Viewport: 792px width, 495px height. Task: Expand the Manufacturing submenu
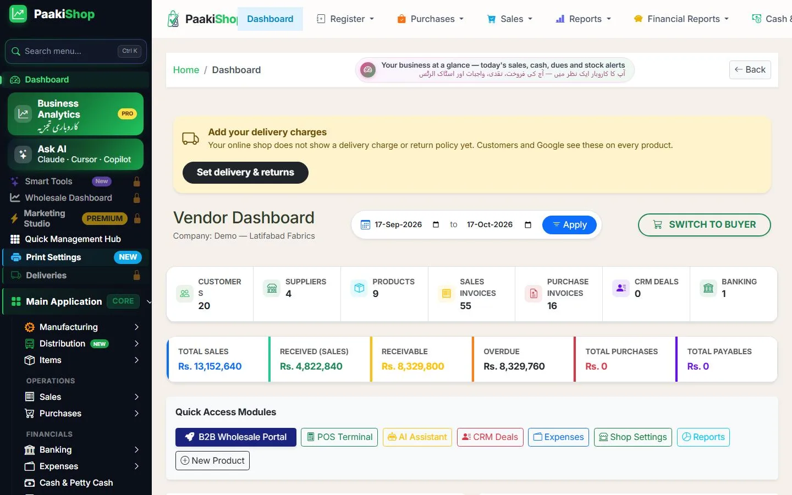[136, 327]
